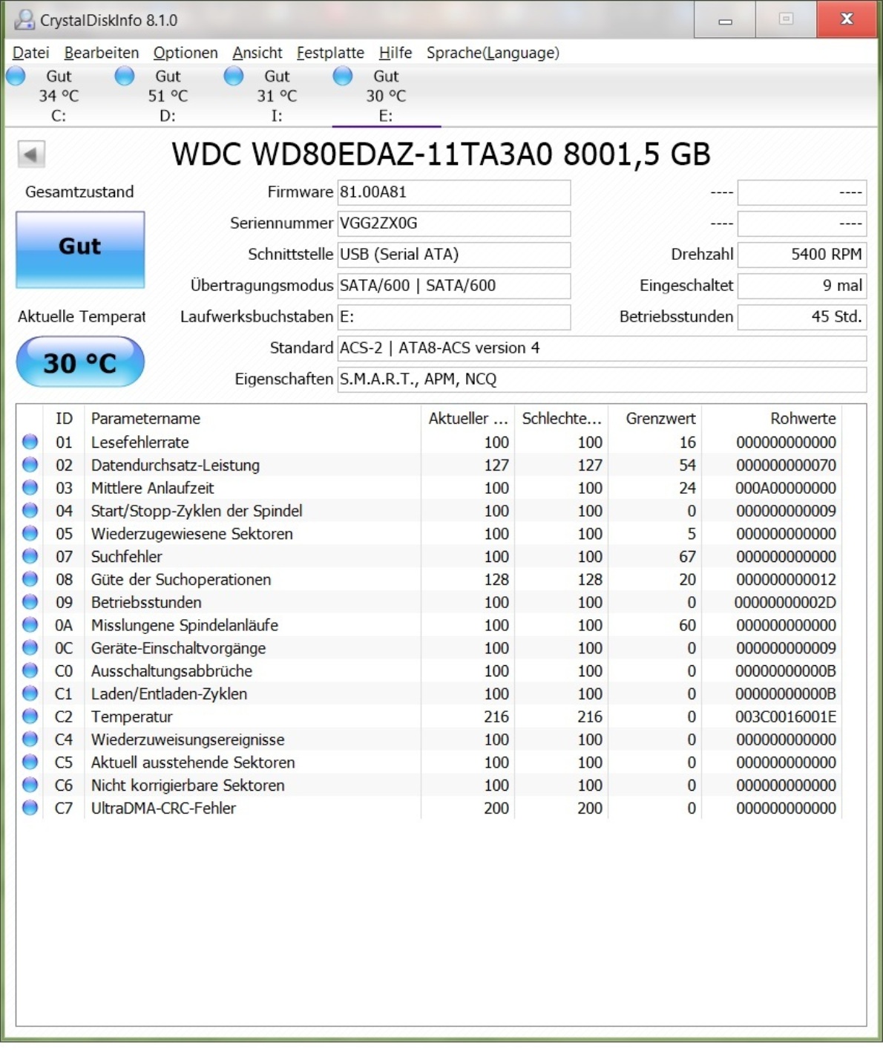This screenshot has height=1055, width=883.
Task: Click status orb for Aktuell ausstehende Sektoren
Action: pos(30,762)
